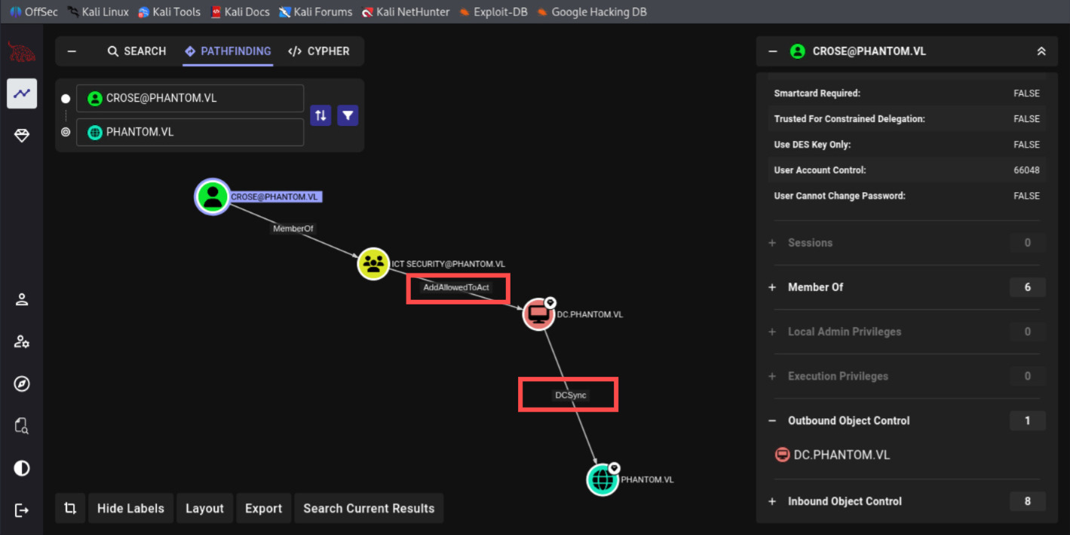Screen dimensions: 1070x535
Task: Collapse the search panel with minus button
Action: (x=72, y=51)
